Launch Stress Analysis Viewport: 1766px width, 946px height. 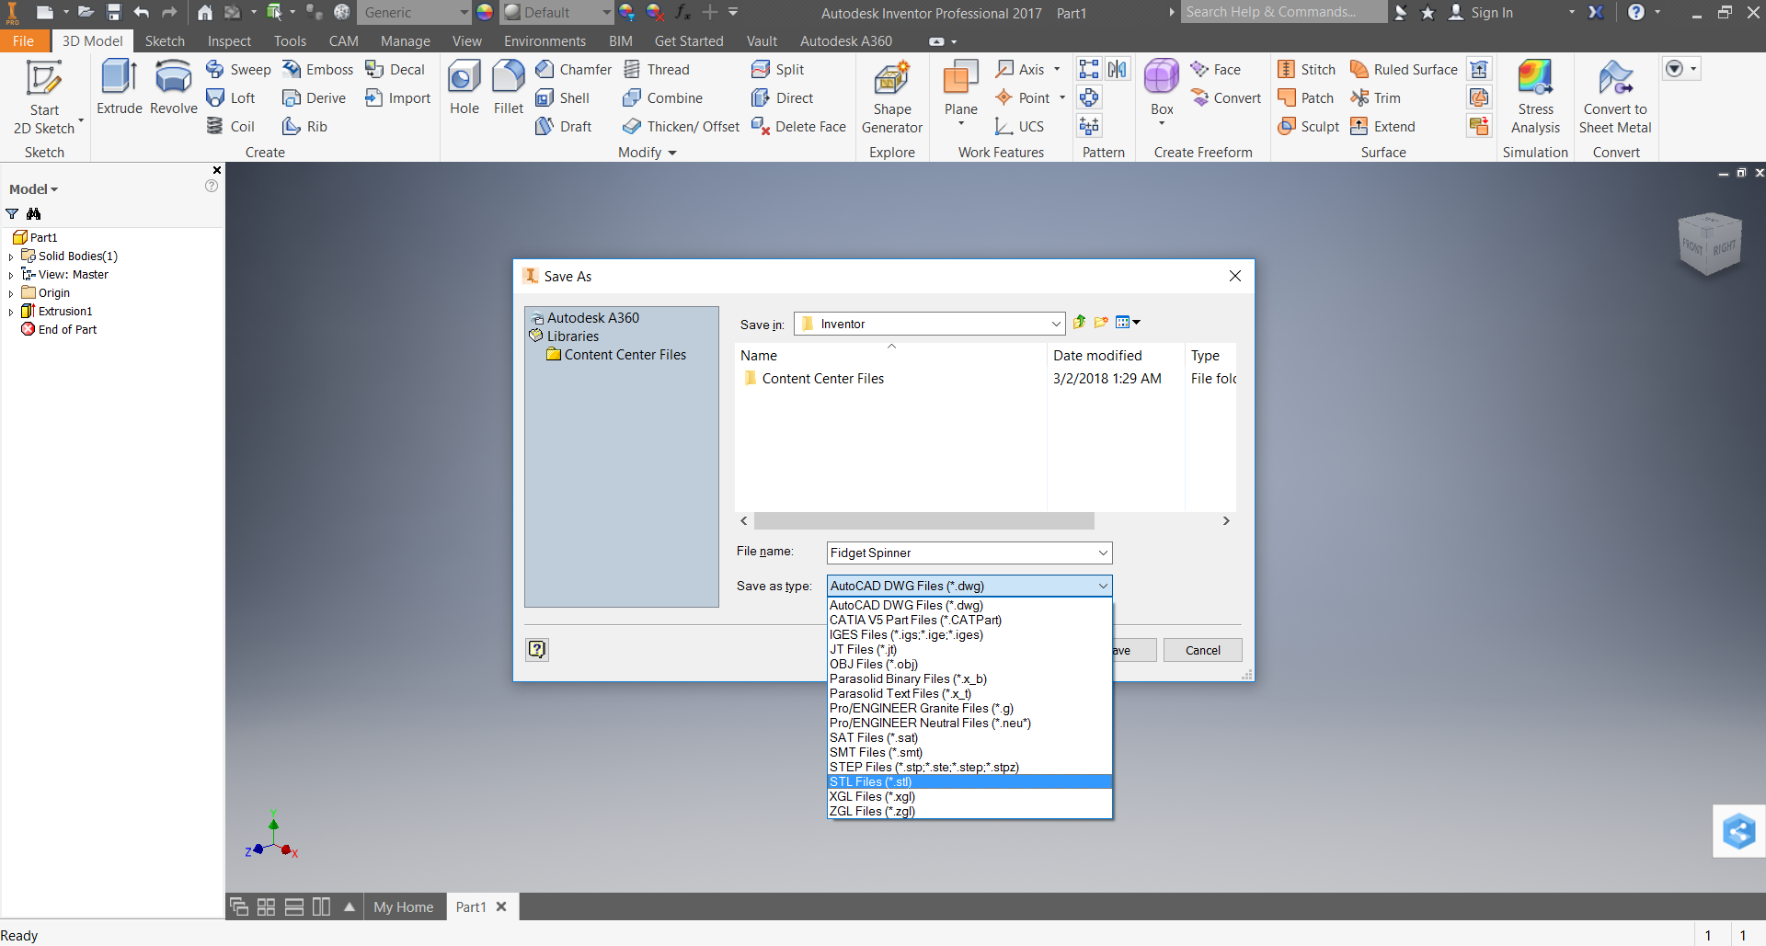(1535, 97)
